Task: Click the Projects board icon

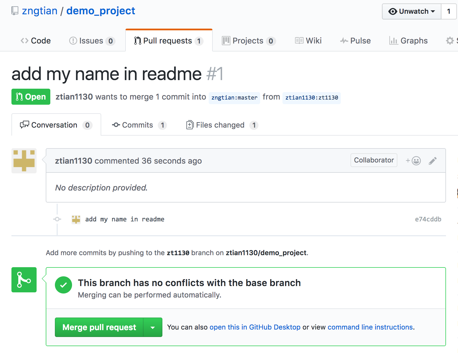Action: (x=226, y=41)
